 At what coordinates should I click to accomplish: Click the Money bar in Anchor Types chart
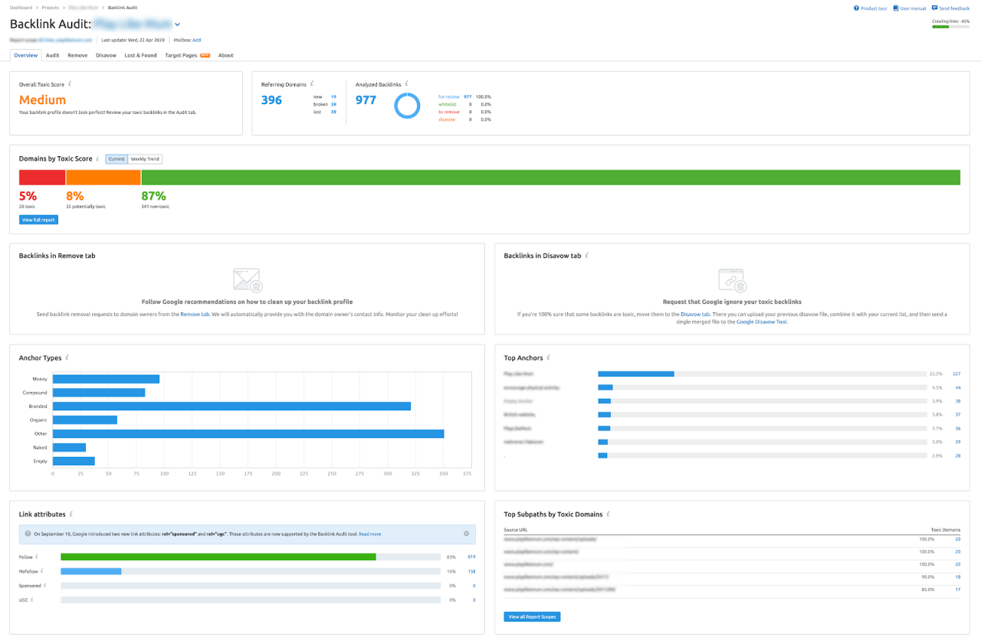(x=106, y=379)
